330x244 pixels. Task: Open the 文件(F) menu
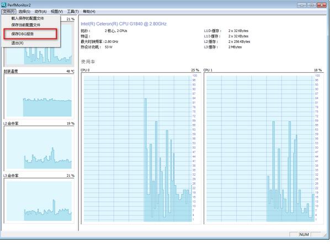coord(9,12)
